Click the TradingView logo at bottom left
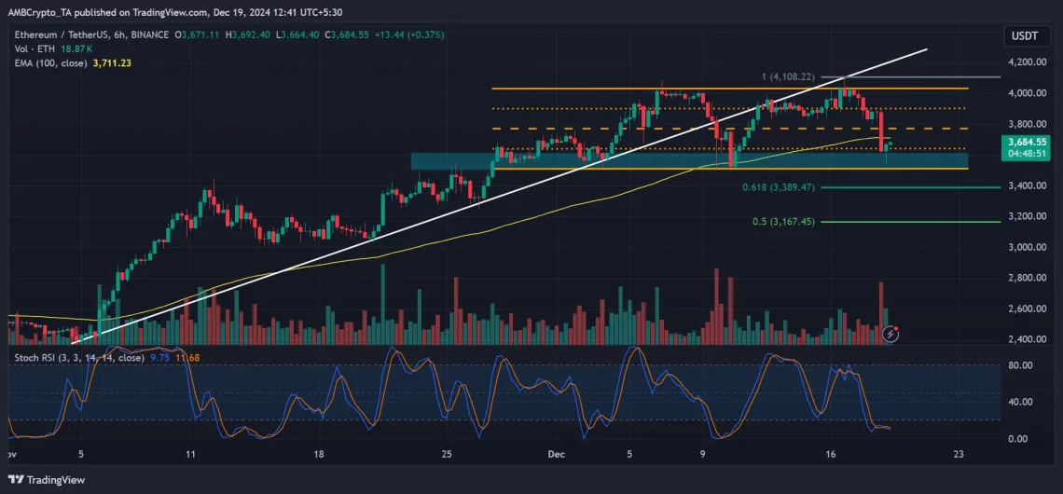Screen dimensions: 1063x494 coord(47,480)
